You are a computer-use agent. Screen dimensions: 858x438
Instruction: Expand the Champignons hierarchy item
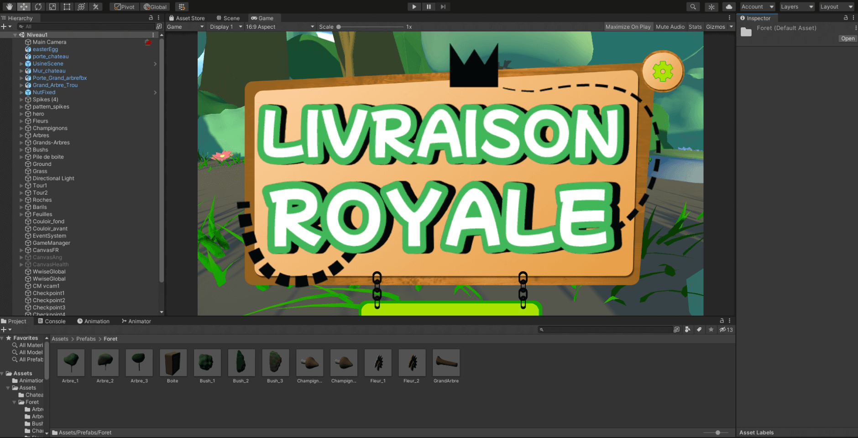coord(21,129)
